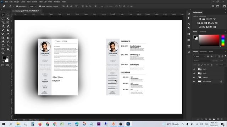
Task: Select the Crop tool
Action: click(3, 23)
